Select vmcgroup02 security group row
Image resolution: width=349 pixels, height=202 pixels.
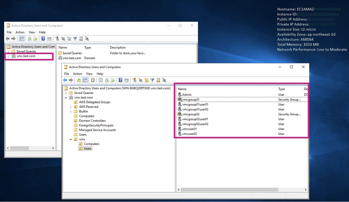click(242, 114)
